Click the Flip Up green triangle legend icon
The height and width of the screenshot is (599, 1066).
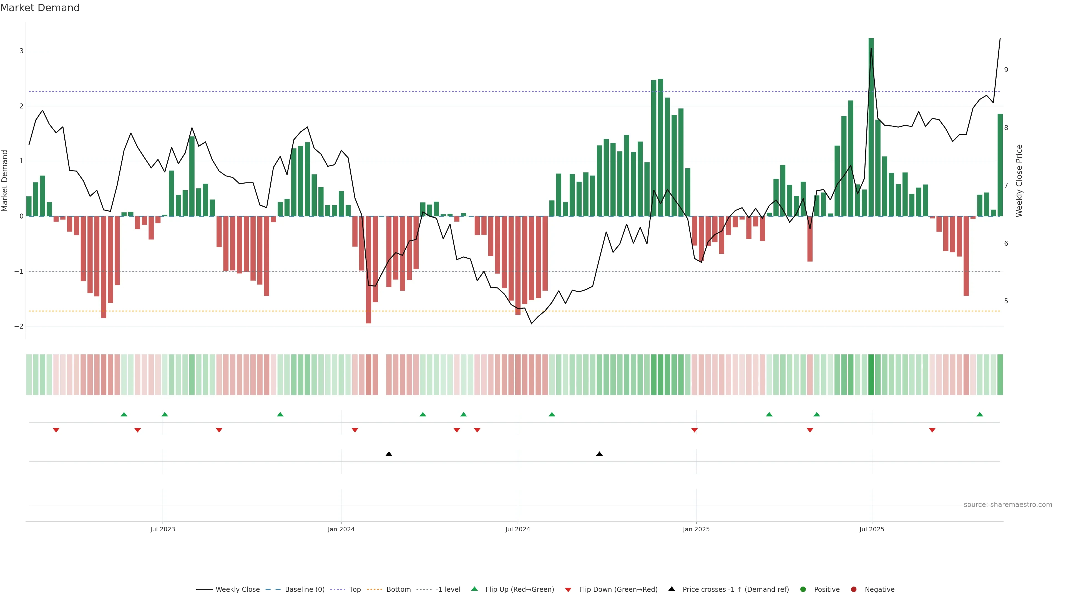click(475, 589)
